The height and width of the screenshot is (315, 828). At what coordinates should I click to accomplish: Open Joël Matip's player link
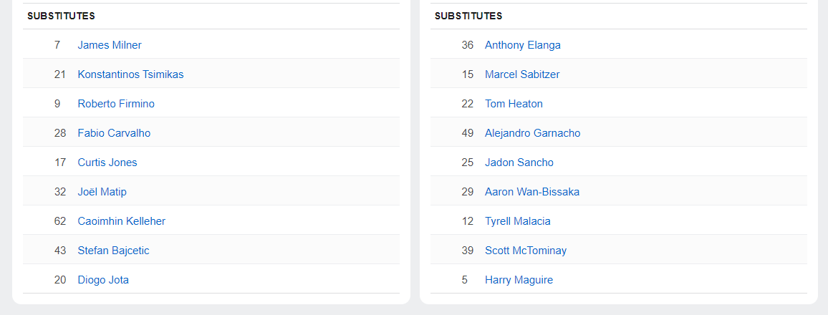coord(102,192)
